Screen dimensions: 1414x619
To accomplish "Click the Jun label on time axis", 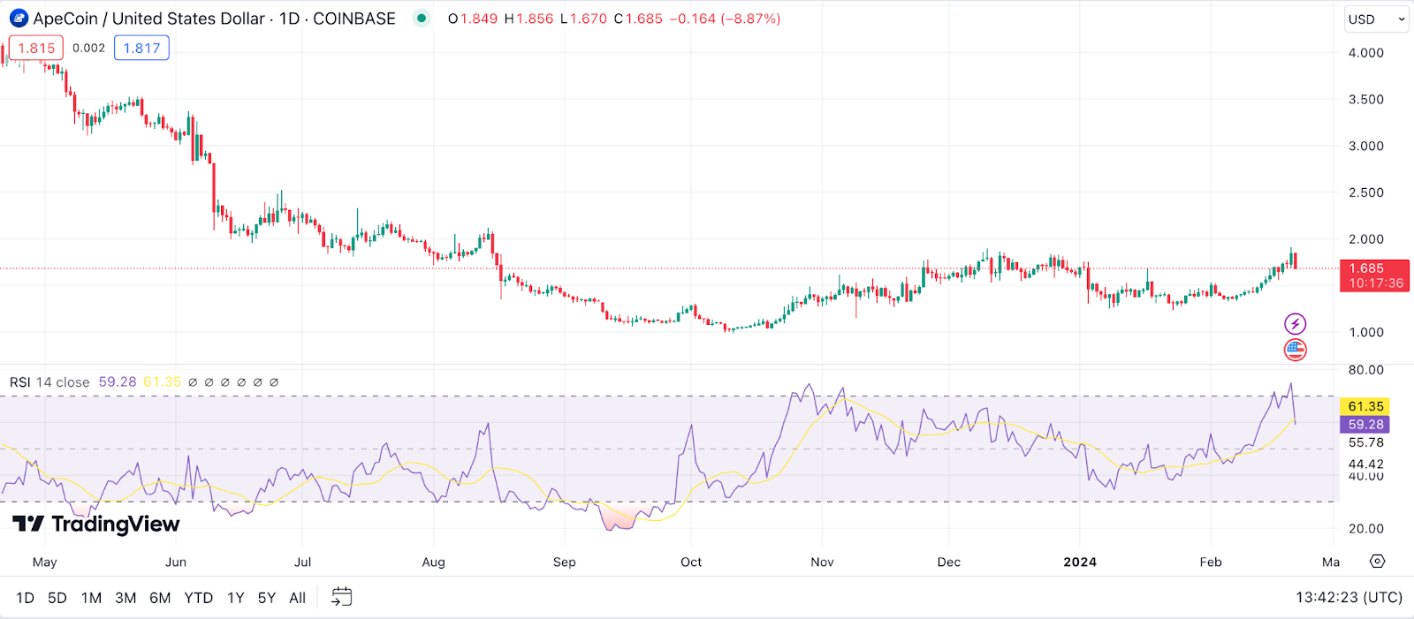I will point(176,562).
